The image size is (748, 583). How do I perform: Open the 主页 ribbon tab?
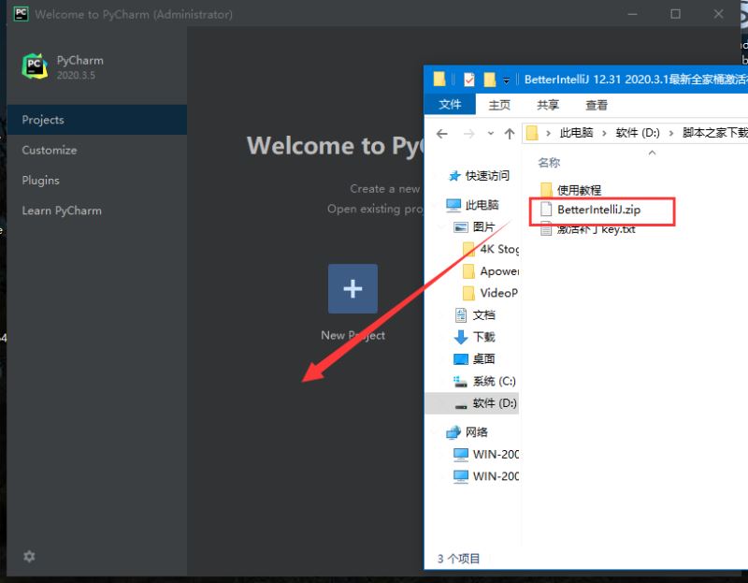[499, 105]
